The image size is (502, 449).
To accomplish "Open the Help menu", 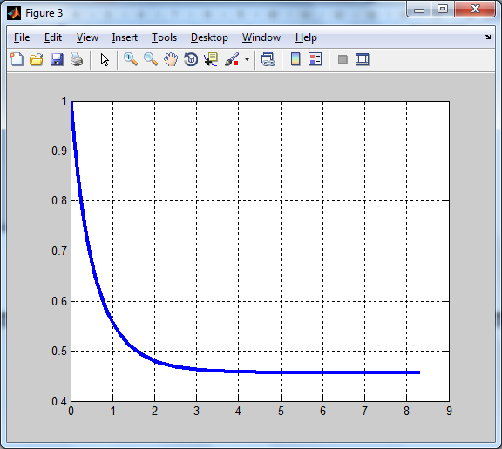I will click(306, 37).
